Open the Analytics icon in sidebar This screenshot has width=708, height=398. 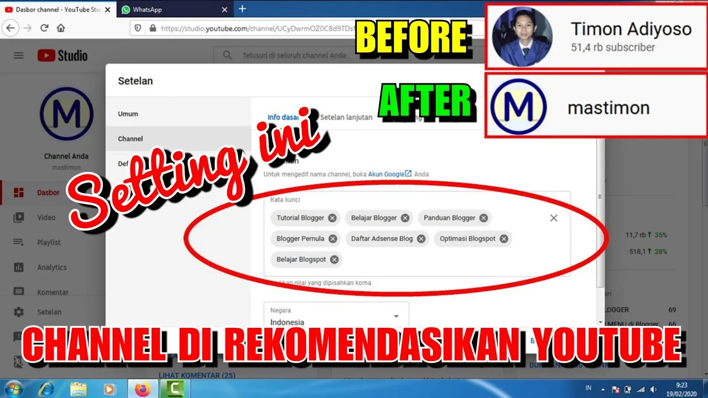click(19, 267)
